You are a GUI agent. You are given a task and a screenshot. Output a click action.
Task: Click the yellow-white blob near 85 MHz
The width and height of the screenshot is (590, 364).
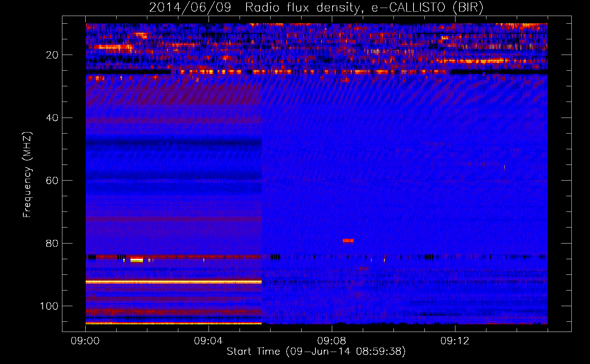[137, 260]
